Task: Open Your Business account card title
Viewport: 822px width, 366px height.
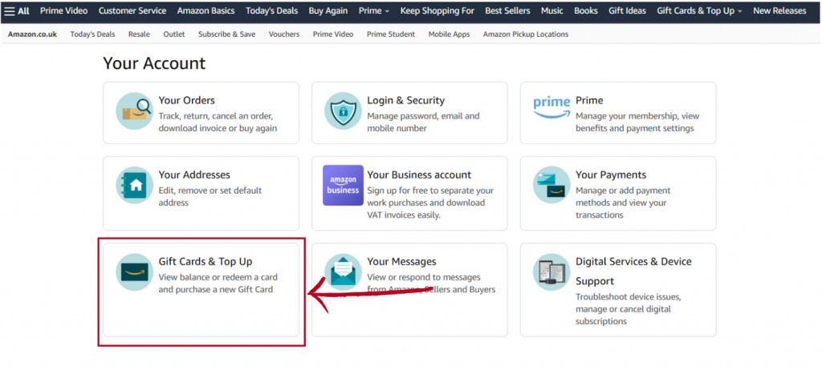Action: pyautogui.click(x=419, y=175)
